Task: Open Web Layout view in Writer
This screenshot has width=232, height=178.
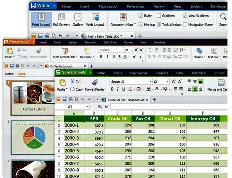Action: [x=95, y=20]
